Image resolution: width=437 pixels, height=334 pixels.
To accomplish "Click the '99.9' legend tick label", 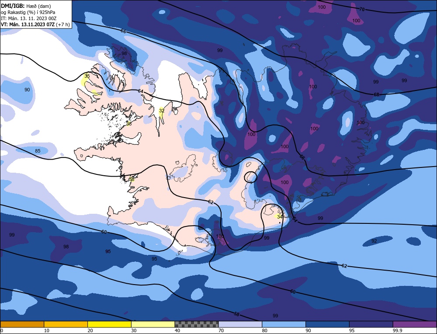I will pos(397,331).
